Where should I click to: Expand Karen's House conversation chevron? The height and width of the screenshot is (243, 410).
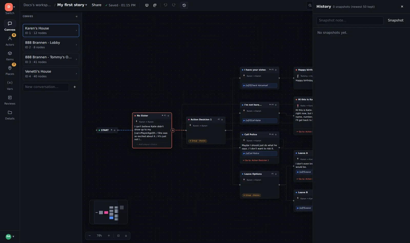coord(76,30)
